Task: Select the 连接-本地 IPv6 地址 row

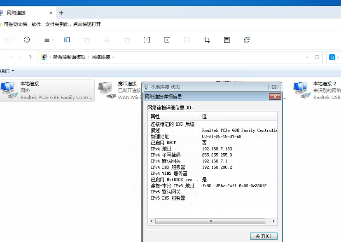Action: [213, 186]
